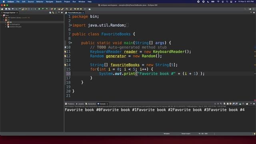Click in the System.out.print line 16
The image size is (256, 144).
[x=152, y=74]
